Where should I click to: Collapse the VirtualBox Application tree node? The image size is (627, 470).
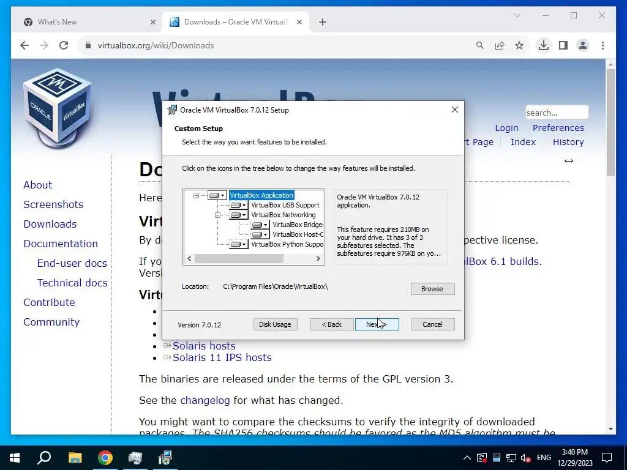tap(196, 195)
